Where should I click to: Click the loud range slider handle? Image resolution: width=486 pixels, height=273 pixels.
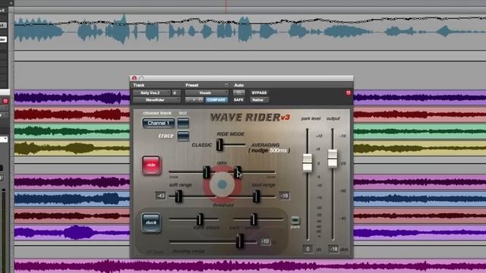point(256,196)
